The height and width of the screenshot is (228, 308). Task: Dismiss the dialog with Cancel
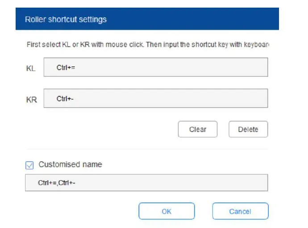(240, 211)
